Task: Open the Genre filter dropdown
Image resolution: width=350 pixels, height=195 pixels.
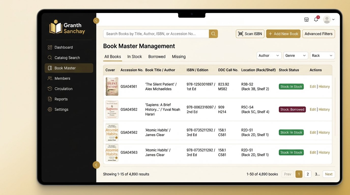Action: coord(296,56)
